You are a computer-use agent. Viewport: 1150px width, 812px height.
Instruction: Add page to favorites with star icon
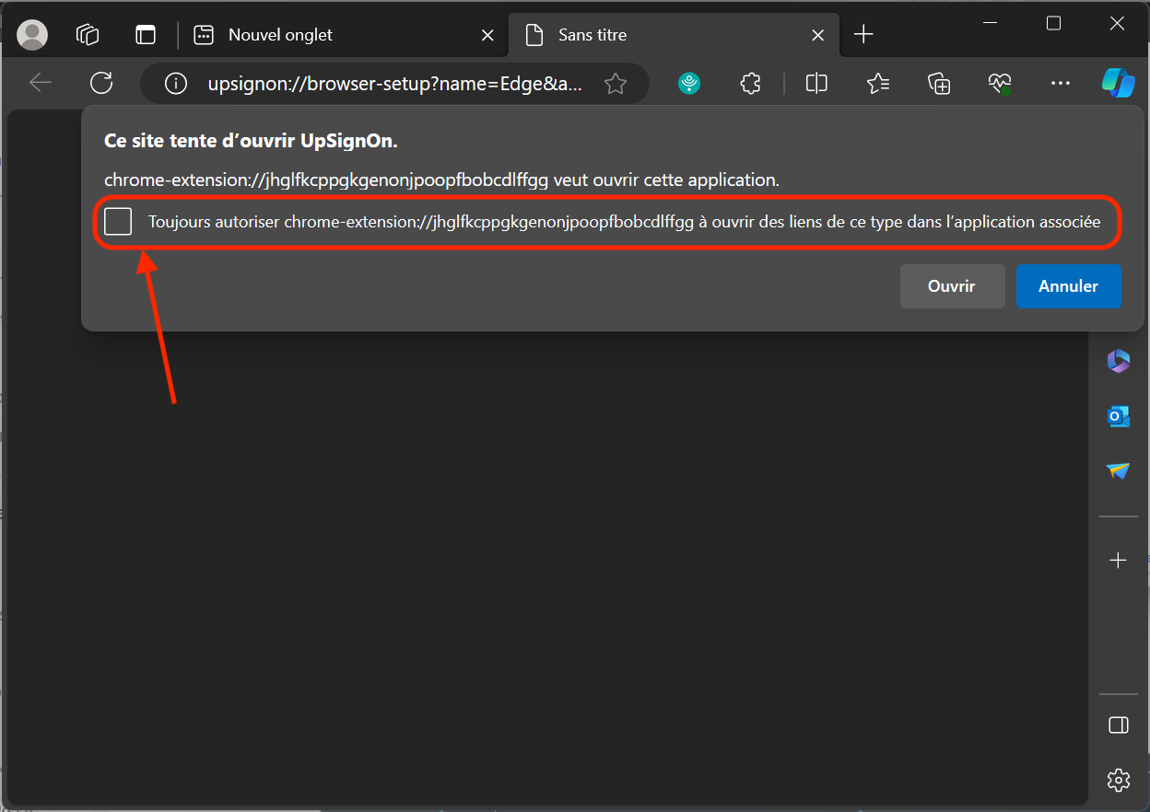click(x=616, y=85)
